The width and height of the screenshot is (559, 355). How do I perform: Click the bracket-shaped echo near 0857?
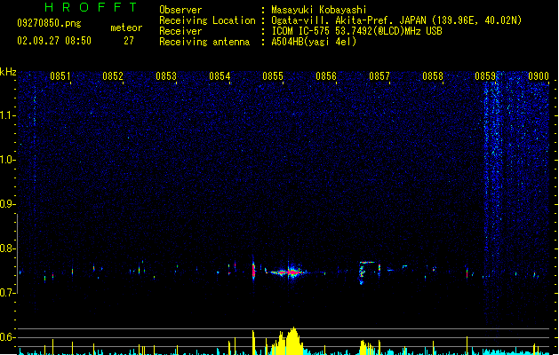click(369, 272)
